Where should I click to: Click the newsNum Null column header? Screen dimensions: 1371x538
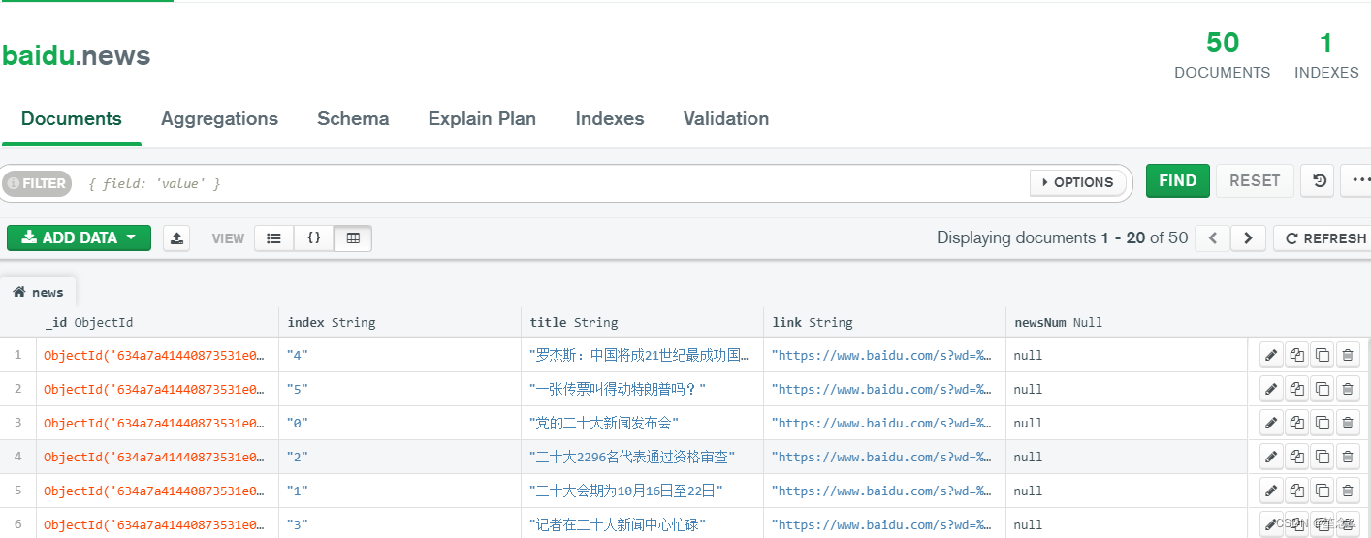pos(1127,322)
